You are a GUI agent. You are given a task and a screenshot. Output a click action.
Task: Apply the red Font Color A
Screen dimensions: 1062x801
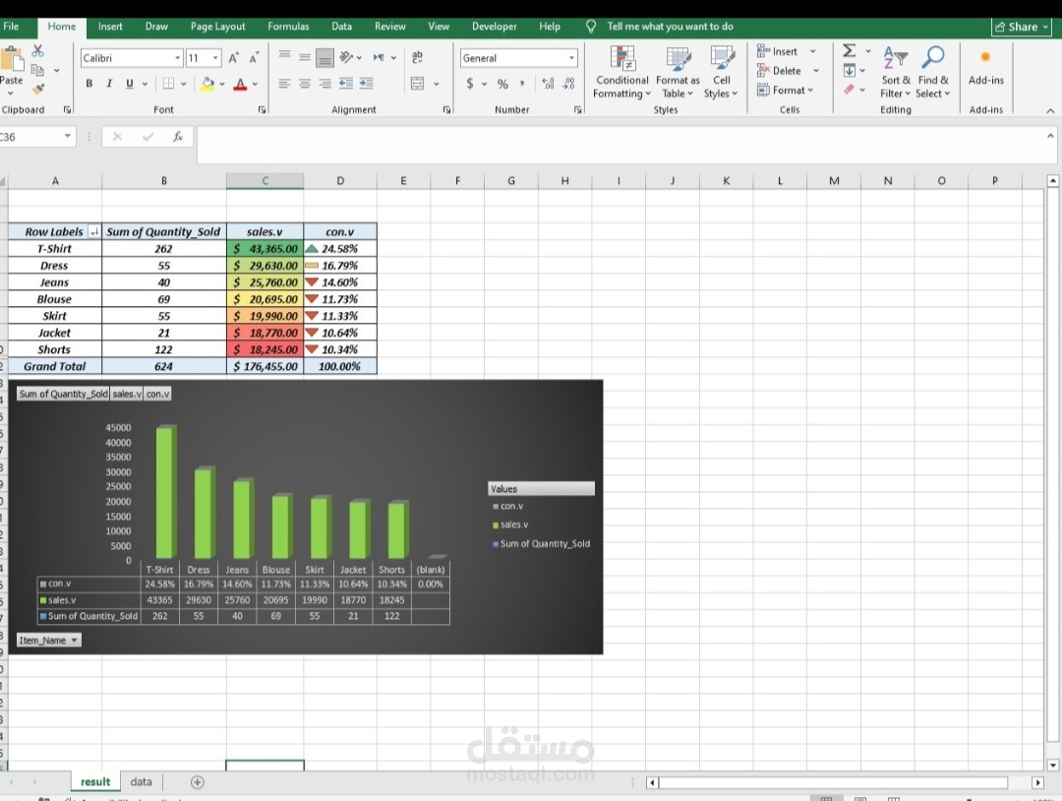coord(240,84)
